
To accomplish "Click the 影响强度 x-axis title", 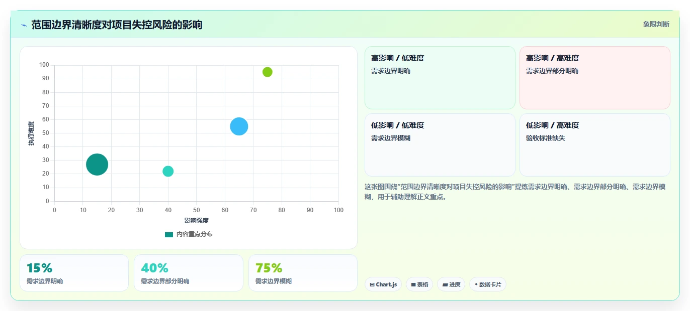I will click(x=196, y=221).
